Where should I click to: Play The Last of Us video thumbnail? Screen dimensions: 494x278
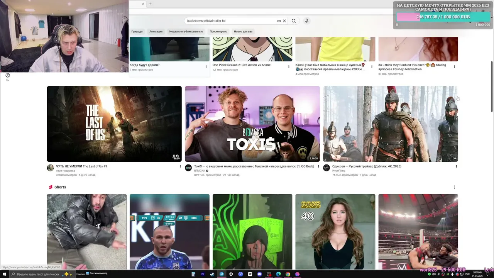114,124
